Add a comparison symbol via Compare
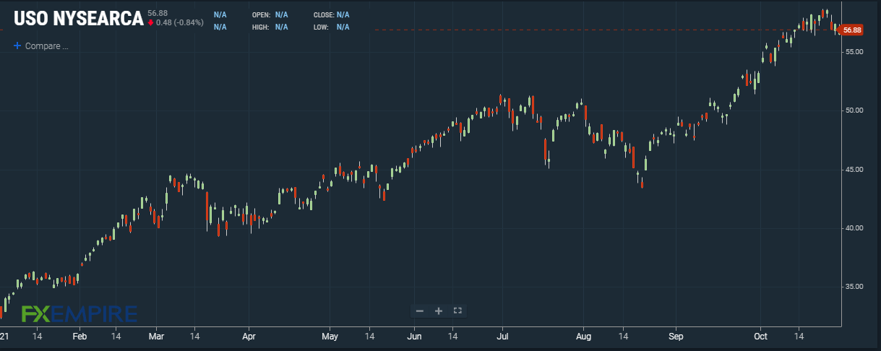This screenshot has width=881, height=351. pyautogui.click(x=40, y=45)
